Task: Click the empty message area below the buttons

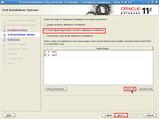Action: 99,103
